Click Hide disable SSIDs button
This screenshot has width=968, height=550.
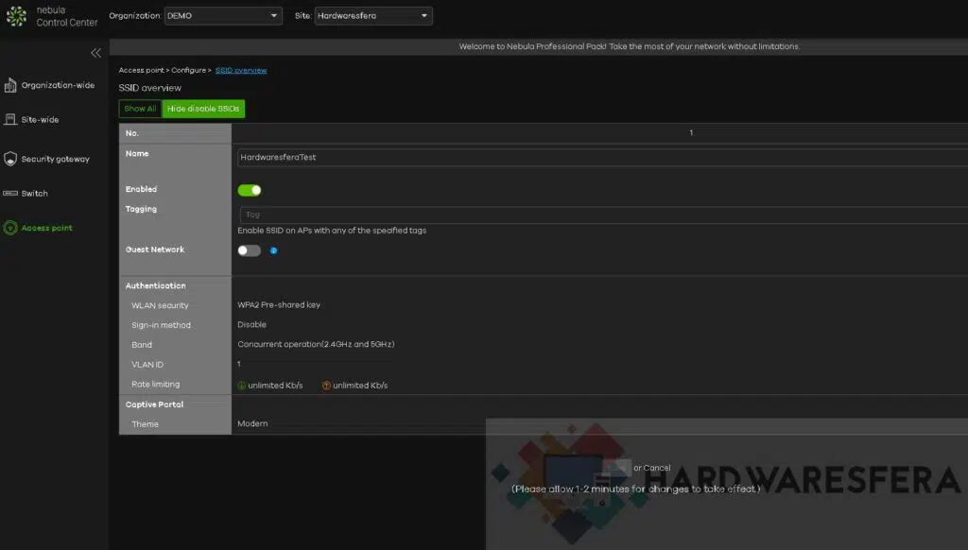point(203,109)
